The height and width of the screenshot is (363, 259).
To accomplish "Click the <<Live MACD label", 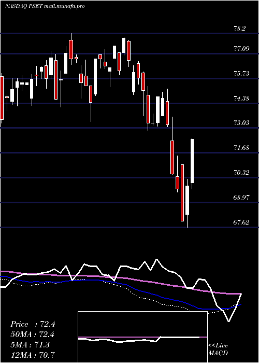I will click(218, 349).
